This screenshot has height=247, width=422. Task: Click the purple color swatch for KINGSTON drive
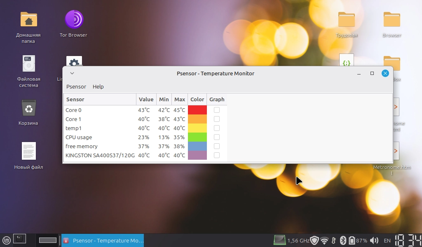197,155
